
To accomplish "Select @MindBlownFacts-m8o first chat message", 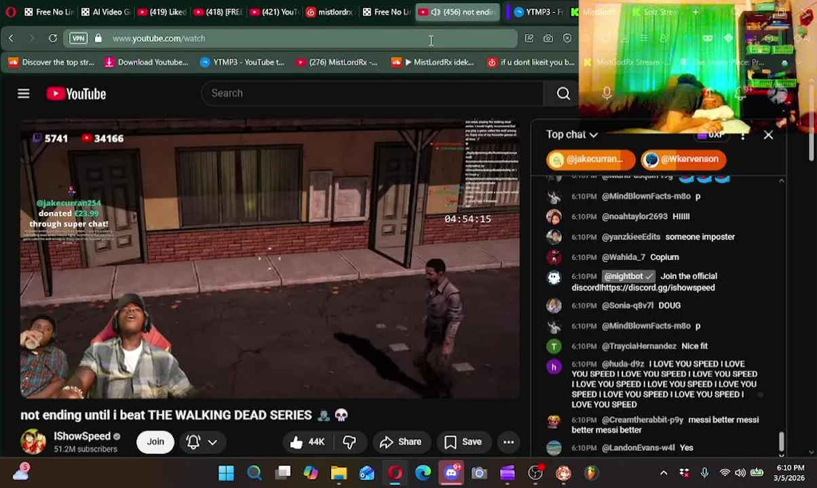I will pos(651,196).
